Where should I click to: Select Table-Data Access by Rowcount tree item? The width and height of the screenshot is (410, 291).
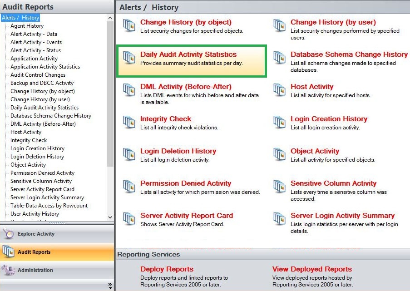pyautogui.click(x=49, y=206)
